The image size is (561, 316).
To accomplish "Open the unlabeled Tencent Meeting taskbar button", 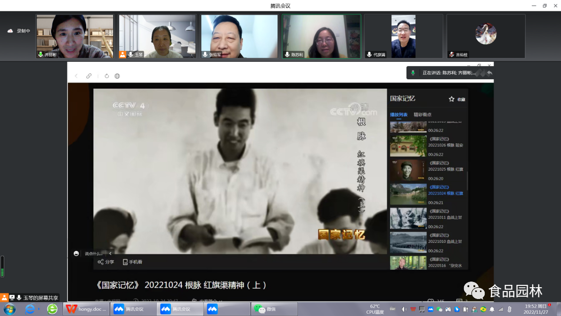I will pos(227,309).
